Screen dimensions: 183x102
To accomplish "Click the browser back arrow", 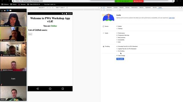I will click(x=2, y=1).
